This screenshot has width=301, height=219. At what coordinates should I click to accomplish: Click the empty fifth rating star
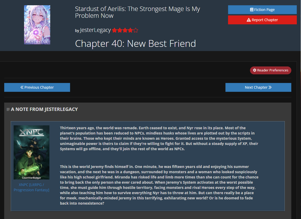[x=135, y=30]
